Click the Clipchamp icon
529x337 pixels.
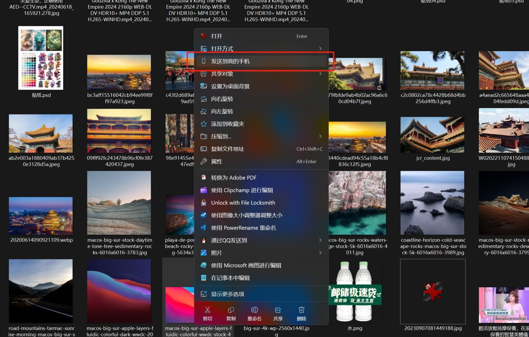(x=203, y=190)
